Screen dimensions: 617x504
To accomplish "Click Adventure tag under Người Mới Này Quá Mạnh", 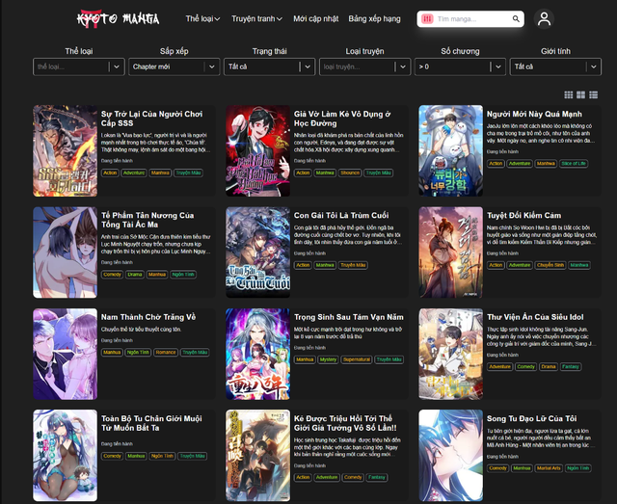I will [520, 163].
